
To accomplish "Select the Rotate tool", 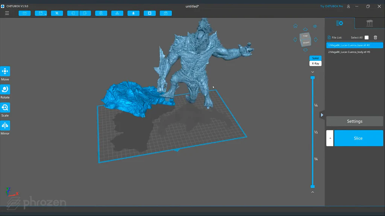I will pos(5,89).
